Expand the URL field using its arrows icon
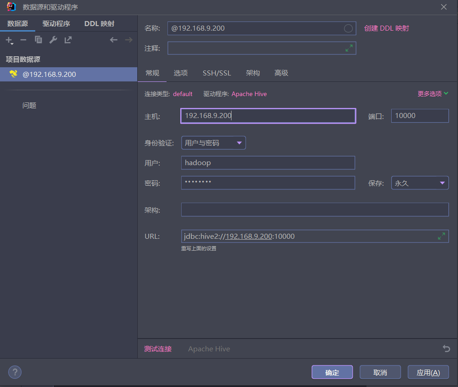458x387 pixels. [x=442, y=236]
